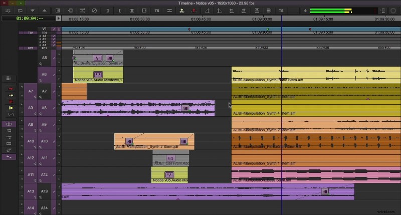This screenshot has height=215, width=401.
Task: Click the second TS button near meters
Action: (x=281, y=11)
